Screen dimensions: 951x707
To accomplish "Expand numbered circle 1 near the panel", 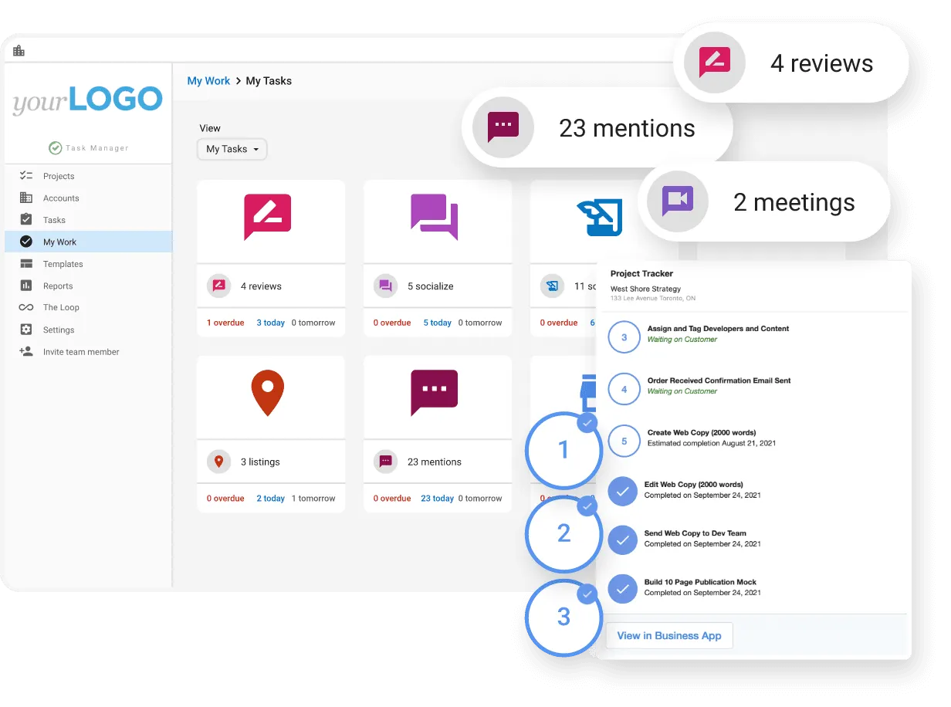I will coord(563,451).
